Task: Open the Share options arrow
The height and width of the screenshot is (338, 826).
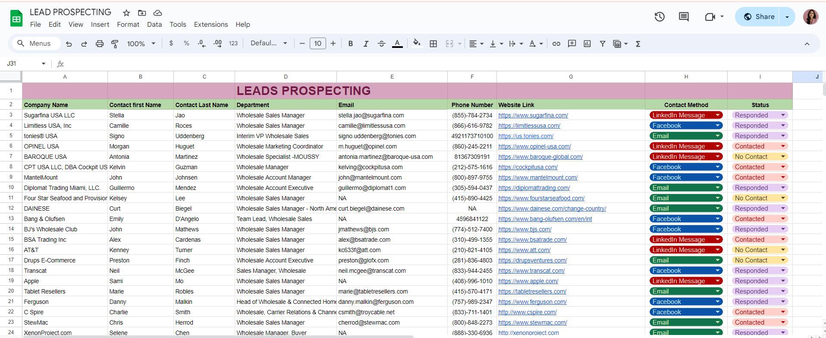Action: (787, 17)
